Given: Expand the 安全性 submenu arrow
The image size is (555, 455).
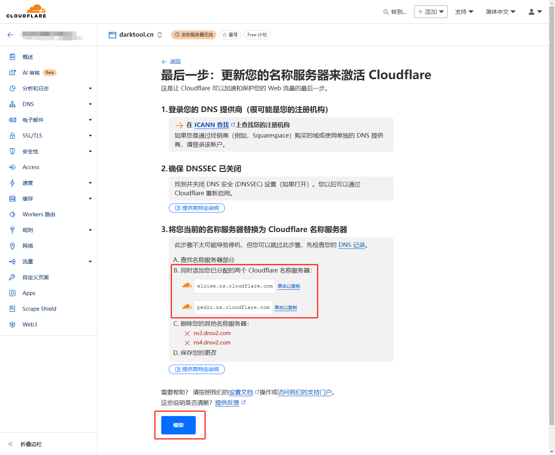Looking at the screenshot, I should (90, 151).
